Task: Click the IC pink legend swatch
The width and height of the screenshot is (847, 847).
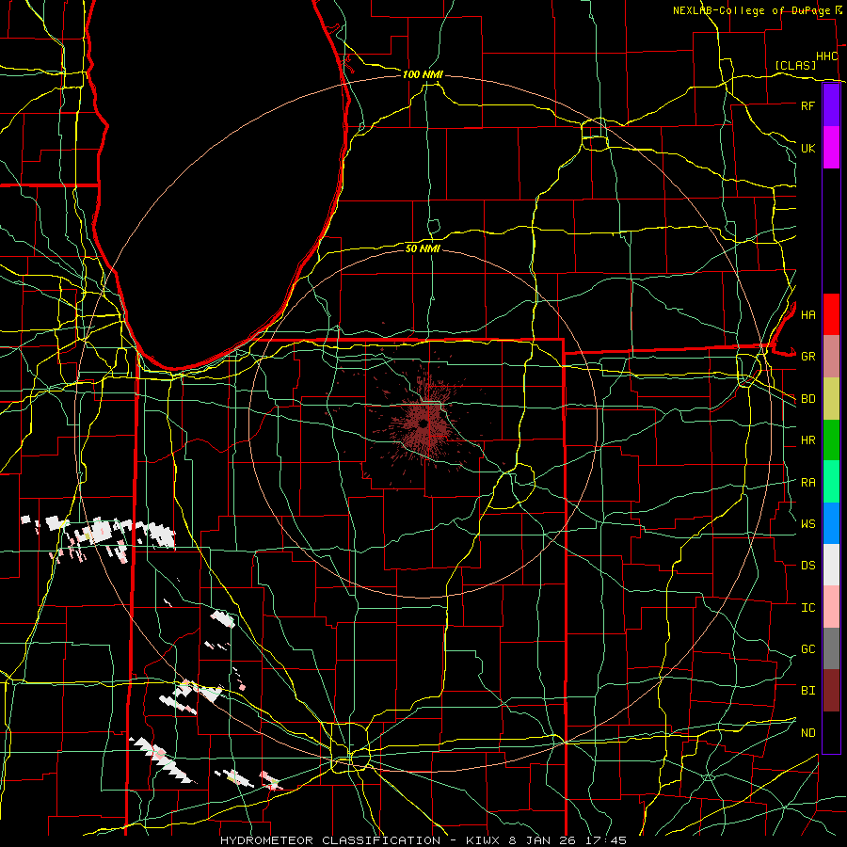Action: (x=831, y=607)
